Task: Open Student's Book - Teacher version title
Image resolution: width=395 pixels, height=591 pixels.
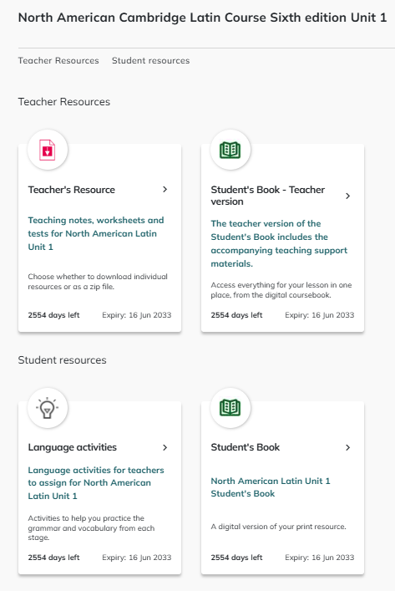Action: pos(268,196)
